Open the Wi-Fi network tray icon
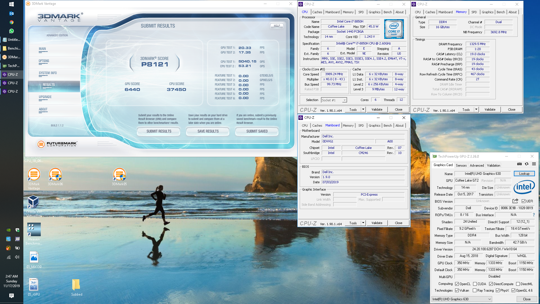This screenshot has height=304, width=540. tap(8, 257)
